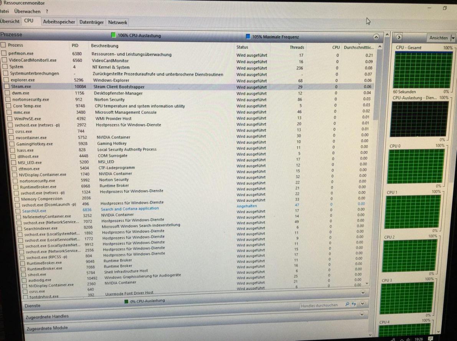Check the explorer.exe process checkbox
Screen dimensions: 457x341
(6, 80)
